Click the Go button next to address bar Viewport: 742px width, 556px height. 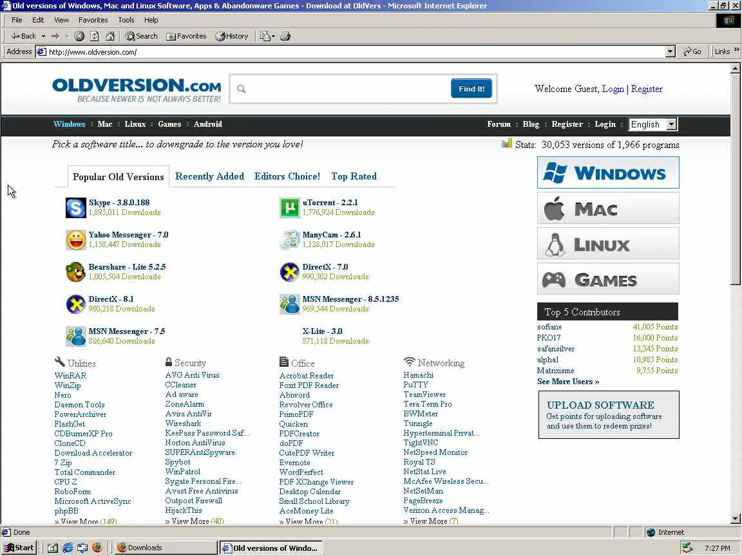pos(692,51)
